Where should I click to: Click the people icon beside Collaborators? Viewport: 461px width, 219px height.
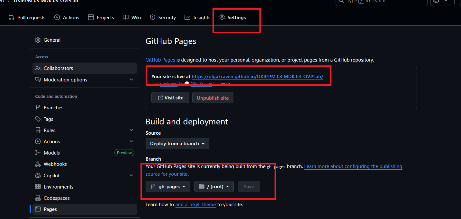click(x=38, y=68)
